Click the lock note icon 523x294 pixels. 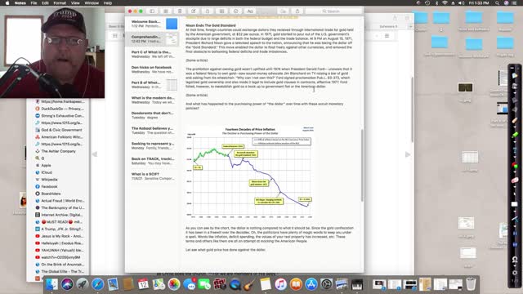(x=208, y=11)
